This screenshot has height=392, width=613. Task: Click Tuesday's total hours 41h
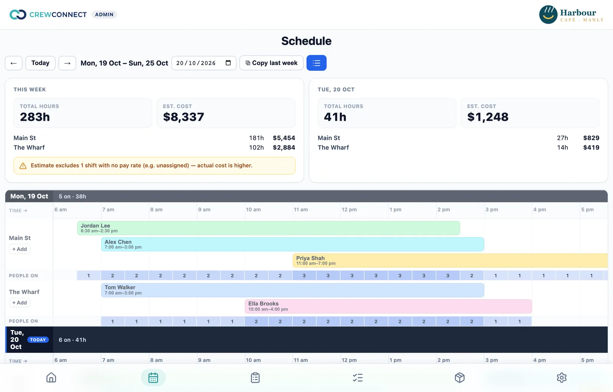[x=335, y=117]
